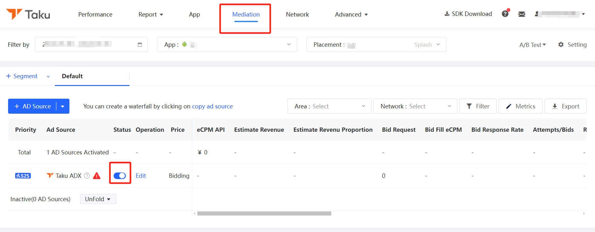Image resolution: width=595 pixels, height=232 pixels.
Task: Click the Taku ADX network logo
Action: (50, 175)
